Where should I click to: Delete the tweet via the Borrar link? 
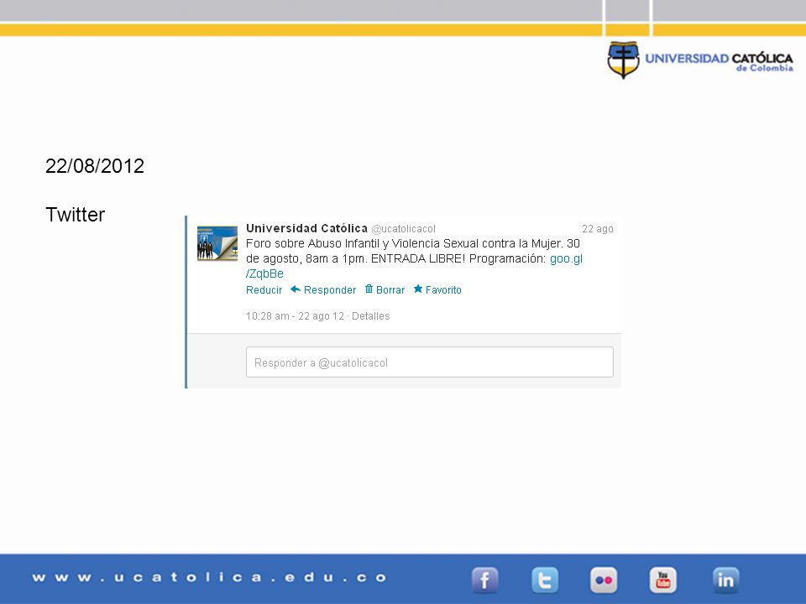390,289
